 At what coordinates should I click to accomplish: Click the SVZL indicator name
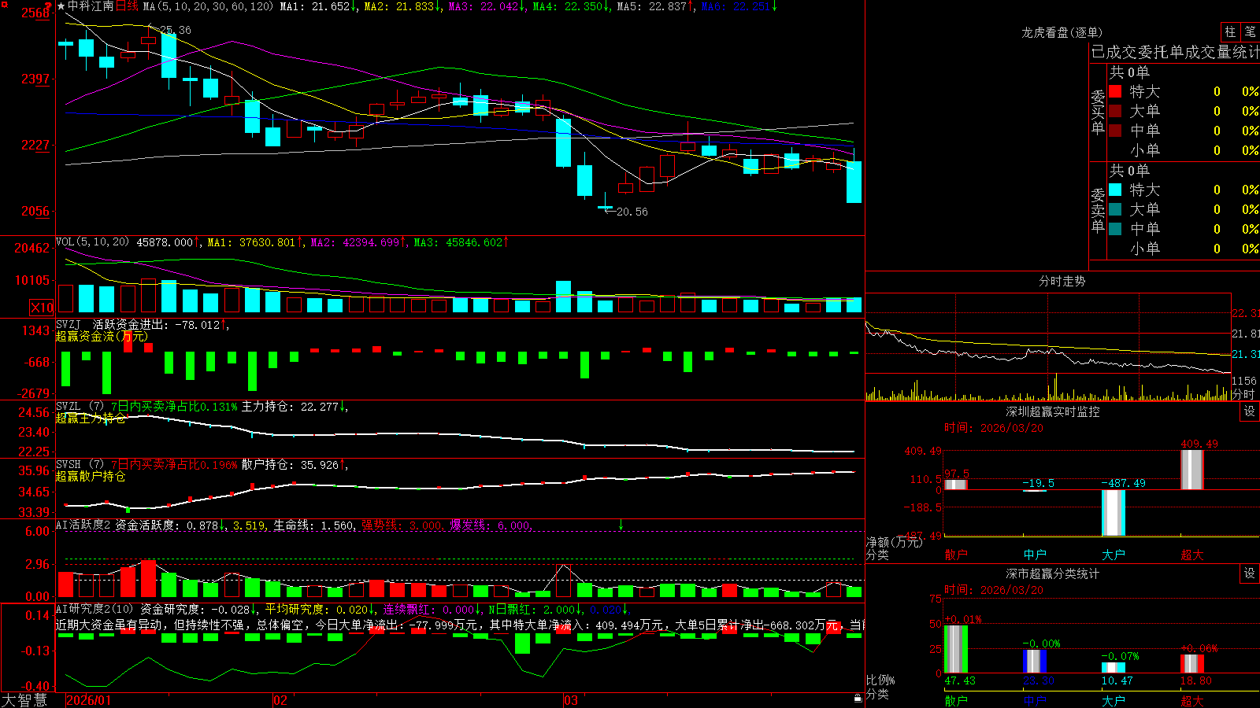[69, 406]
